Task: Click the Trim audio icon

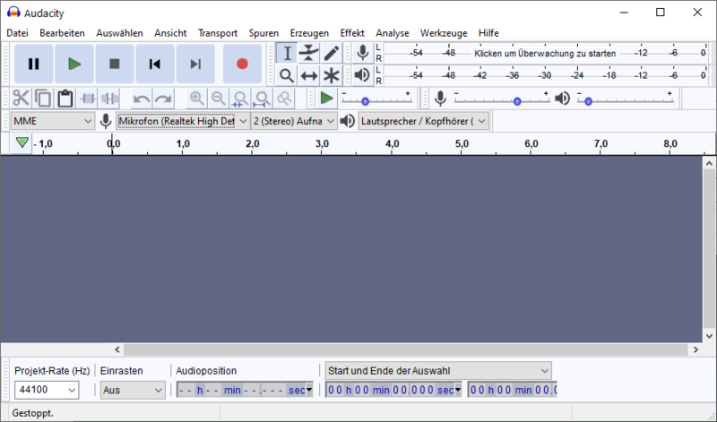Action: point(87,99)
